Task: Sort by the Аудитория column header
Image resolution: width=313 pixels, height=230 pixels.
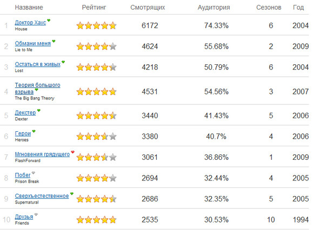Action: pyautogui.click(x=214, y=8)
